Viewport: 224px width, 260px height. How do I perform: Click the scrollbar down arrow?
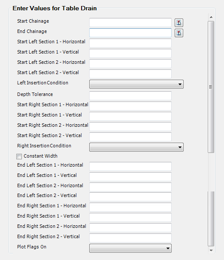pos(211,250)
